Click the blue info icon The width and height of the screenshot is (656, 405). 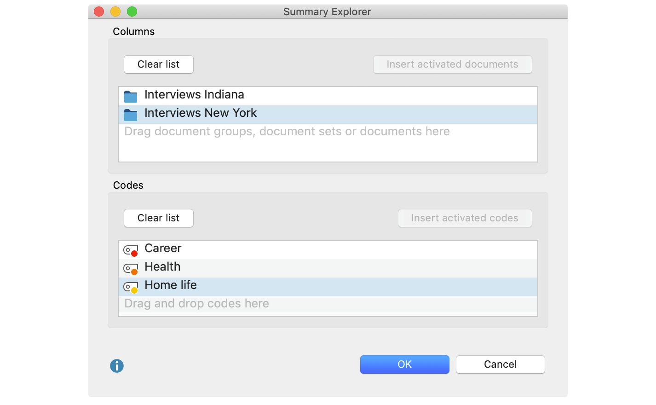117,366
